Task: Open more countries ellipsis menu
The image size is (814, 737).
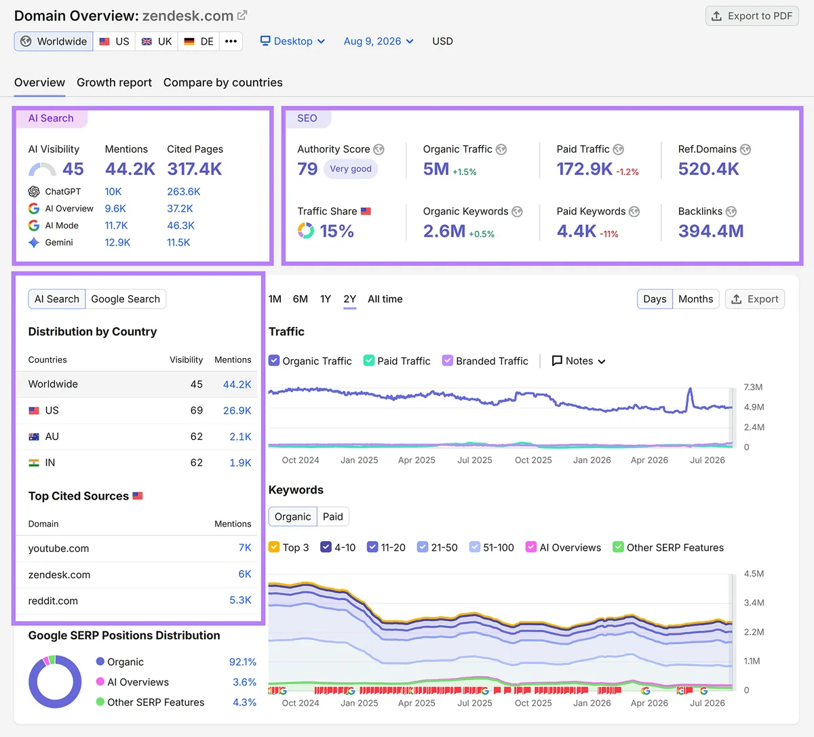Action: click(231, 41)
